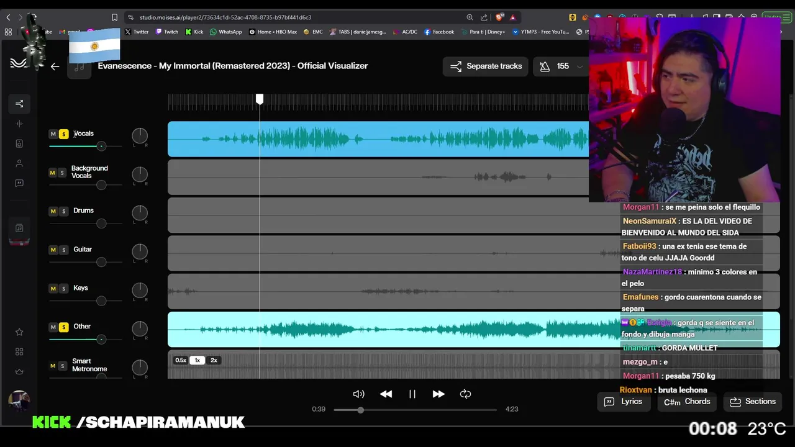The width and height of the screenshot is (795, 447).
Task: Solo the Drums track
Action: pyautogui.click(x=63, y=211)
